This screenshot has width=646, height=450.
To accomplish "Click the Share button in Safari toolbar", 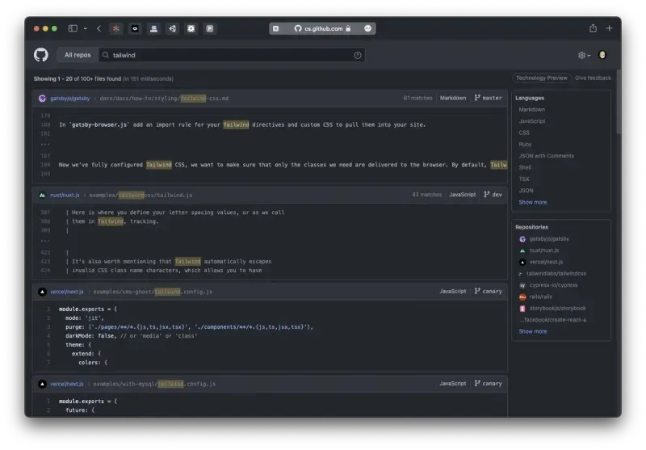I will (593, 28).
